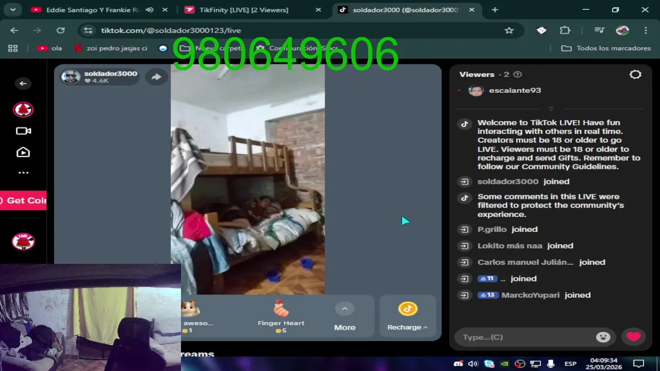Screen dimensions: 660x371
Task: Open Chrome three-dot menu
Action: [x=646, y=30]
